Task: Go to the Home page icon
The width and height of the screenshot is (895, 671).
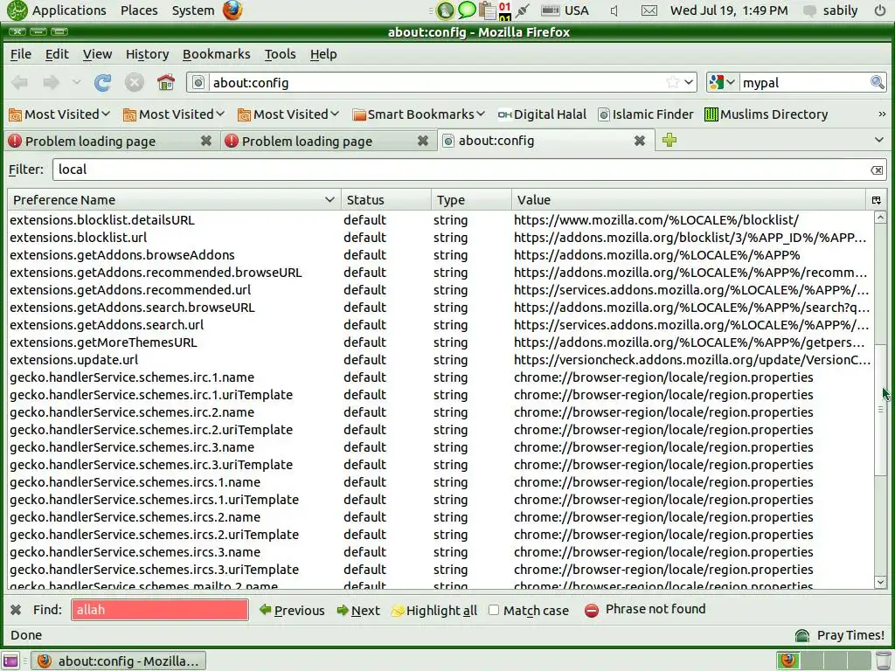Action: tap(166, 83)
